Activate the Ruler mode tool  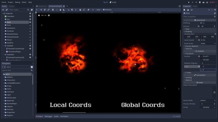pyautogui.click(x=64, y=10)
